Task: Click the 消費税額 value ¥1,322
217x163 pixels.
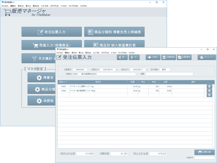Action: tap(119, 154)
